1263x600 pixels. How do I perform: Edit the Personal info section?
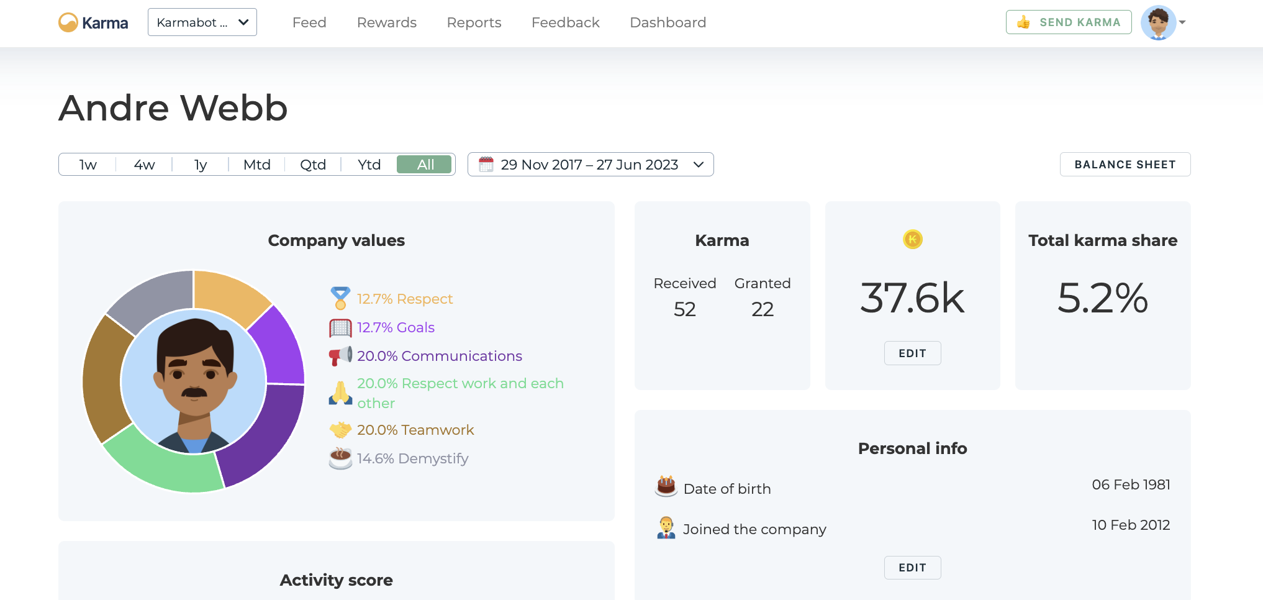[912, 567]
